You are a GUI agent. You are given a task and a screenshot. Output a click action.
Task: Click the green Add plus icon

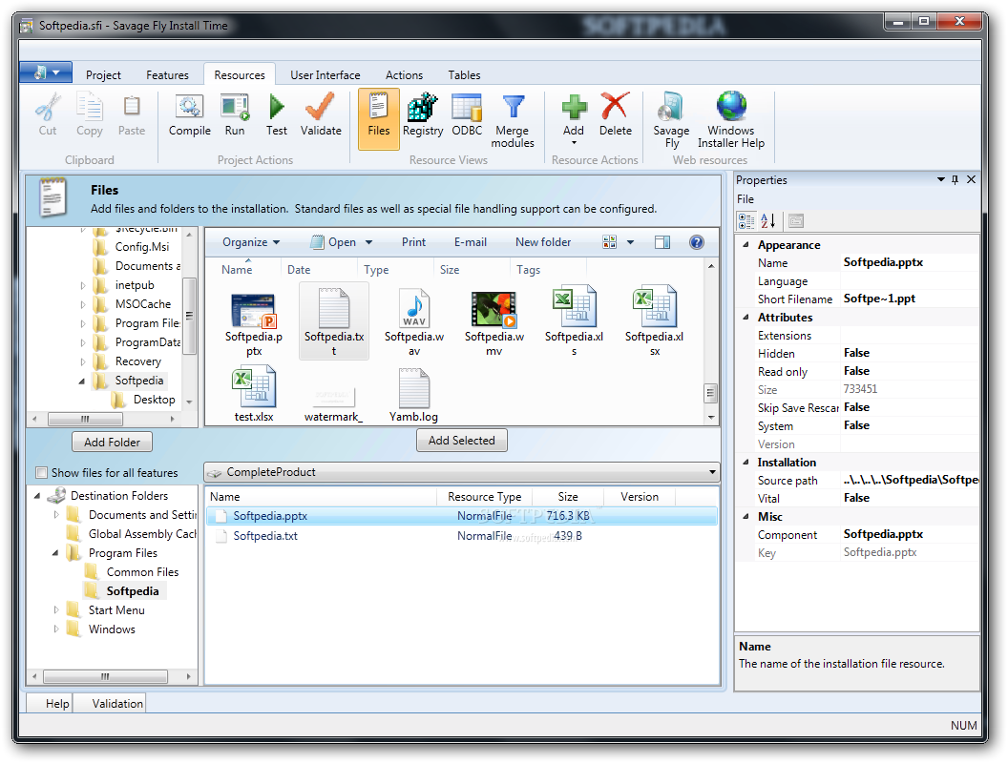(574, 107)
